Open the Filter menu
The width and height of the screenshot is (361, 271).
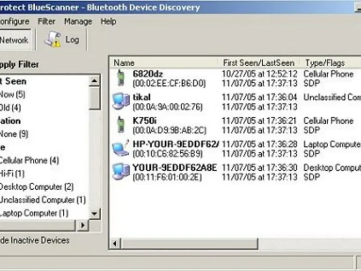pyautogui.click(x=46, y=21)
